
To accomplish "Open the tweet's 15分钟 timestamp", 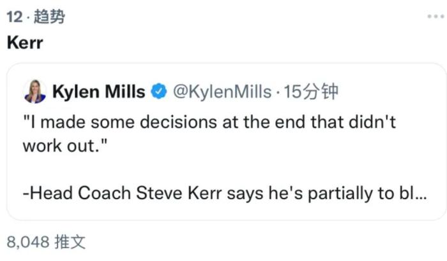I will tap(311, 93).
